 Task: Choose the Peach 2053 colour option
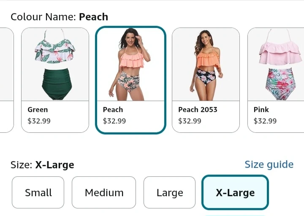206,80
